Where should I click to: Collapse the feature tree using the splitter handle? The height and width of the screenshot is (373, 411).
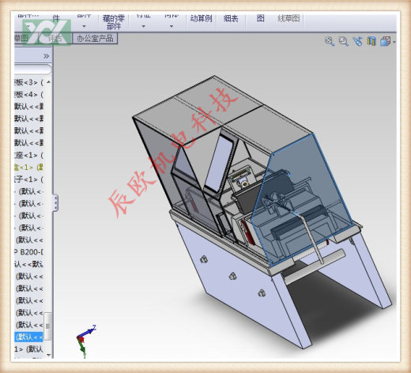point(55,202)
